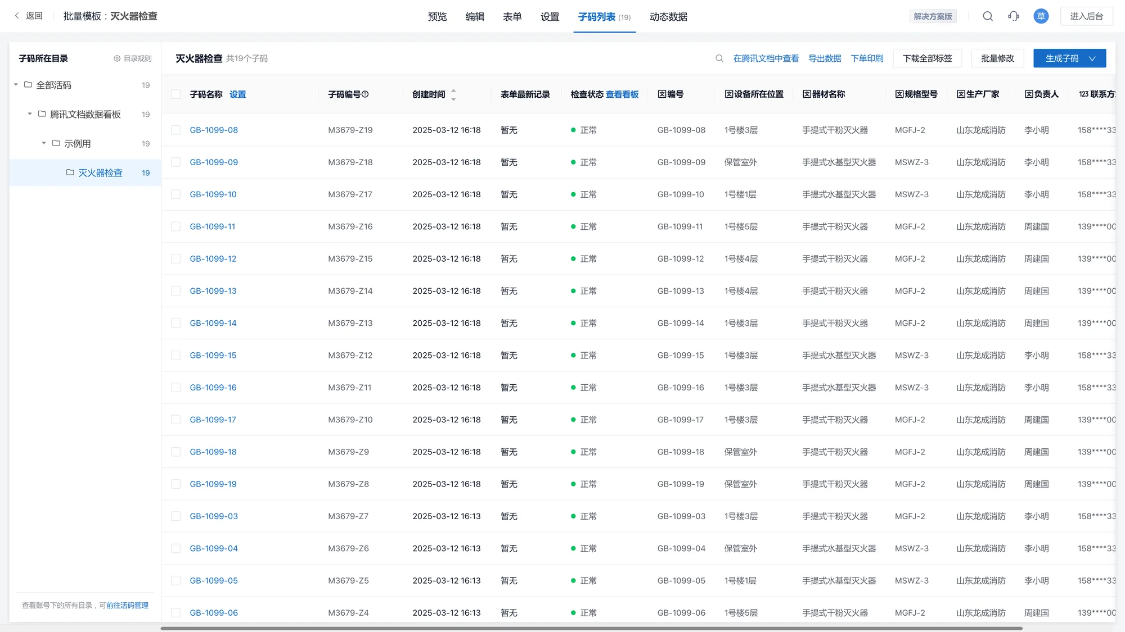Viewport: 1125px width, 632px height.
Task: Sort descending by 创建时间 arrow
Action: tap(453, 99)
